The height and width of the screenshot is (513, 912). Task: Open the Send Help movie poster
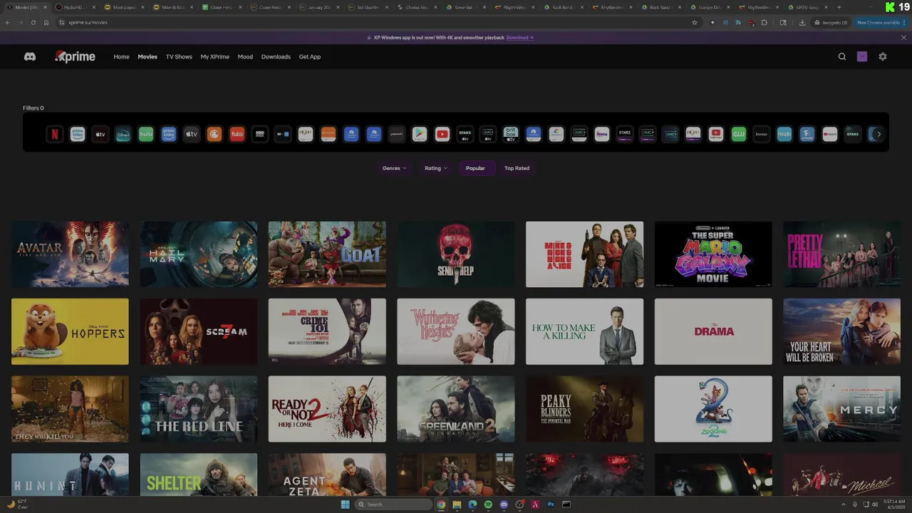click(x=456, y=254)
